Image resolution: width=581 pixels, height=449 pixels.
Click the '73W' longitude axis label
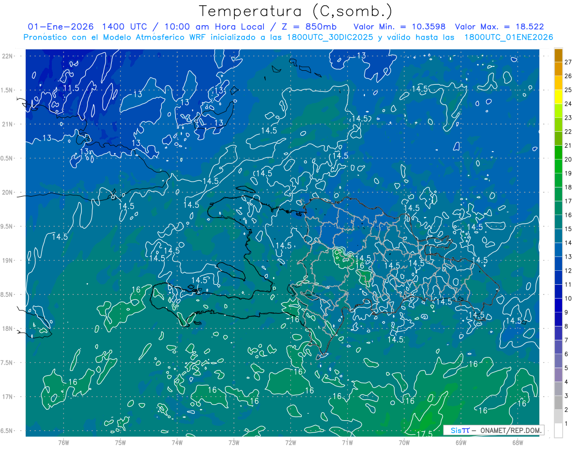pyautogui.click(x=234, y=443)
